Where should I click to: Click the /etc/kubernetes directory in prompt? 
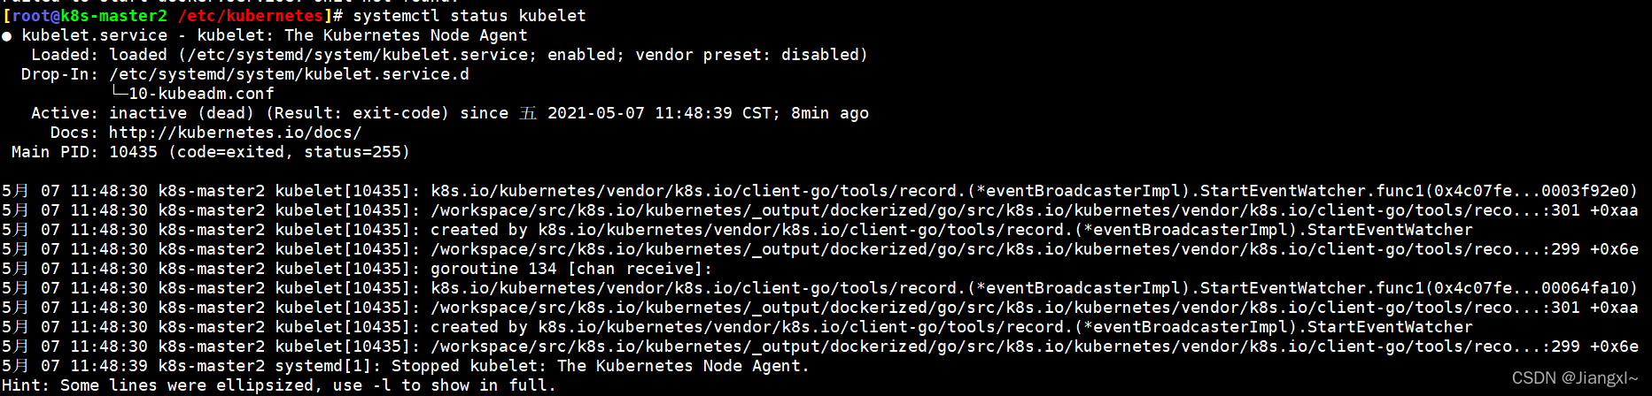pos(252,16)
